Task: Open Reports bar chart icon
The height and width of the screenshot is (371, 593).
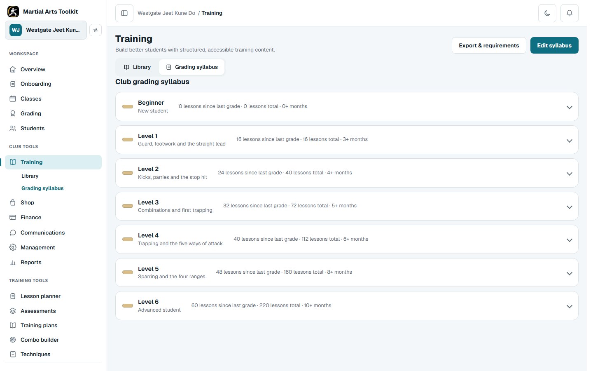Action: coord(13,262)
